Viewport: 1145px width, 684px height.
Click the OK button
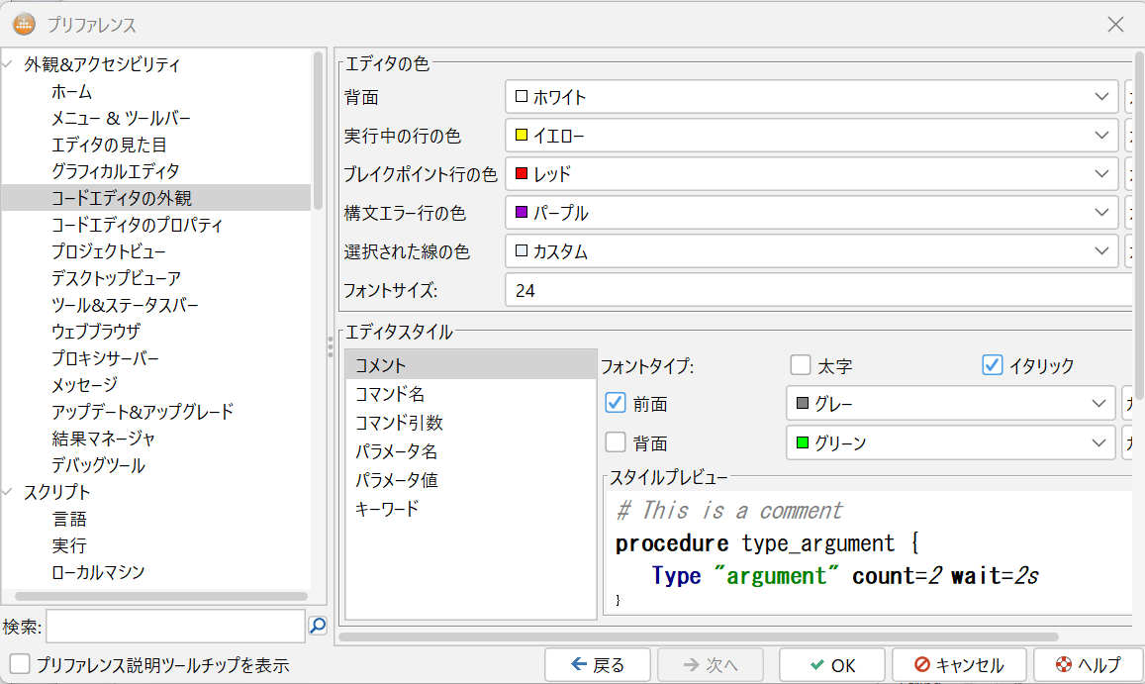pyautogui.click(x=831, y=664)
